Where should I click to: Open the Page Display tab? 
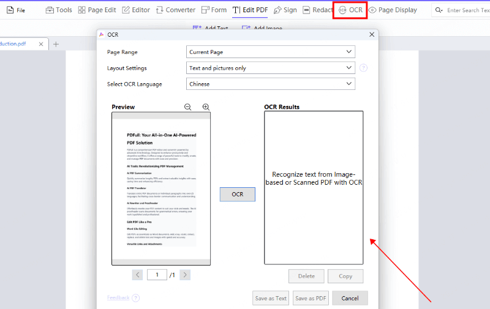pyautogui.click(x=393, y=10)
